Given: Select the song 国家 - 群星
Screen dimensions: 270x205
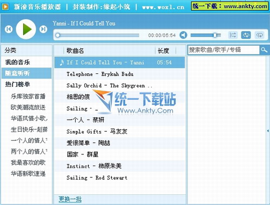Looking at the screenshot, I should [119, 154].
